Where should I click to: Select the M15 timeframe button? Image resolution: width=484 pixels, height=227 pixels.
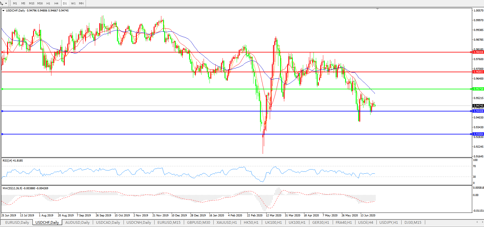[x=32, y=4]
